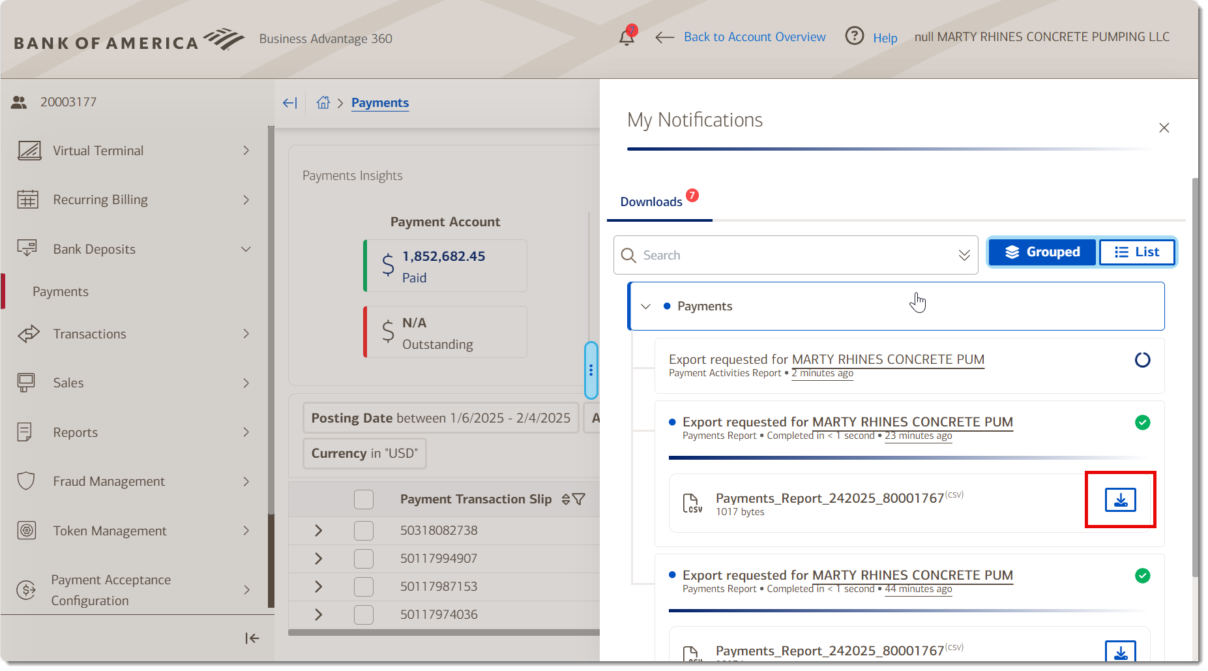Click the back arrow beside Account Overview
This screenshot has width=1208, height=671.
(664, 37)
